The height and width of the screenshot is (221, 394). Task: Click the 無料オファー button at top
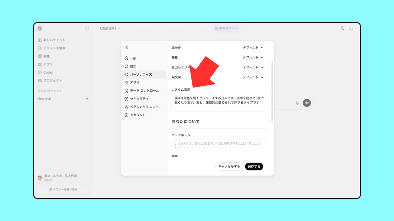pos(226,28)
